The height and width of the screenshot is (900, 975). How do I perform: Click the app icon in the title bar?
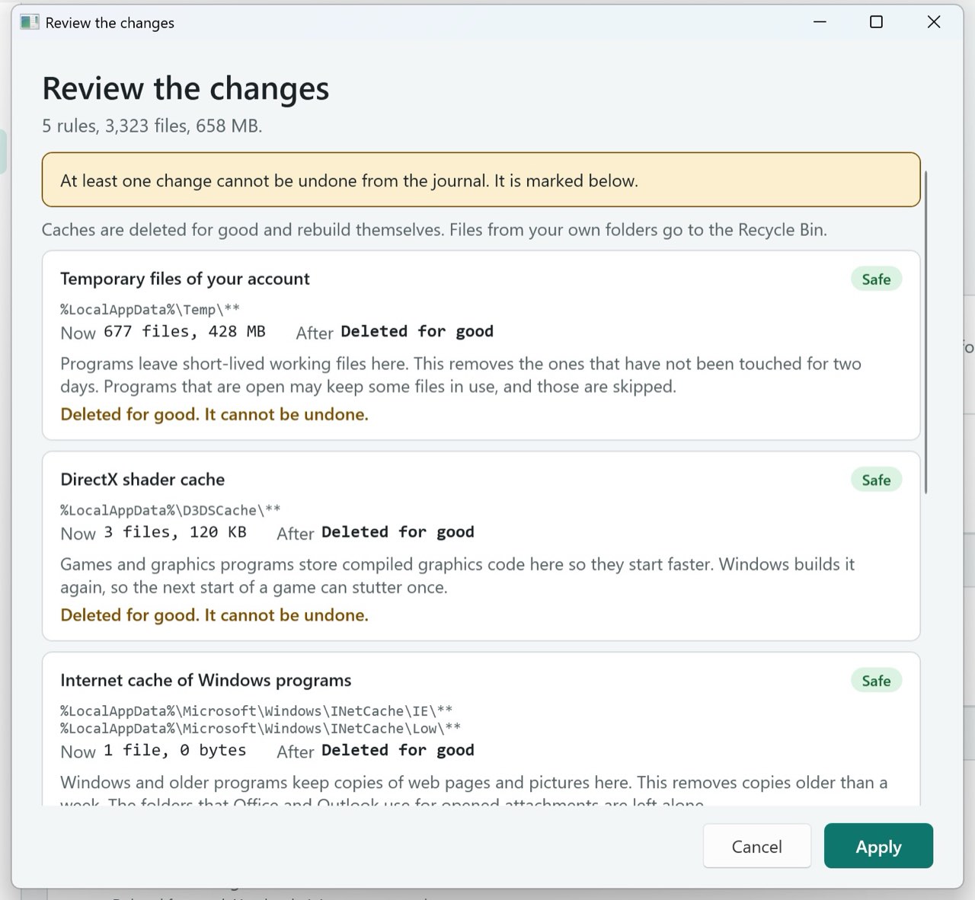30,22
